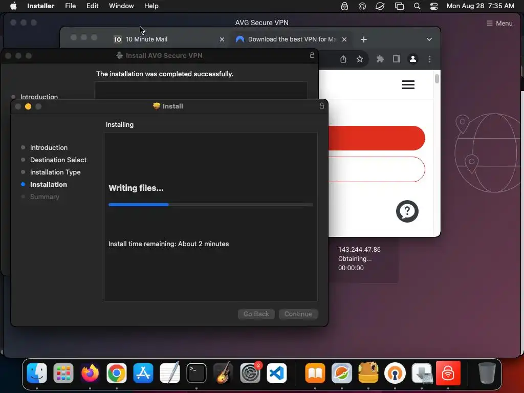524x393 pixels.
Task: Open the Chrome extensions puzzle icon
Action: click(x=380, y=59)
